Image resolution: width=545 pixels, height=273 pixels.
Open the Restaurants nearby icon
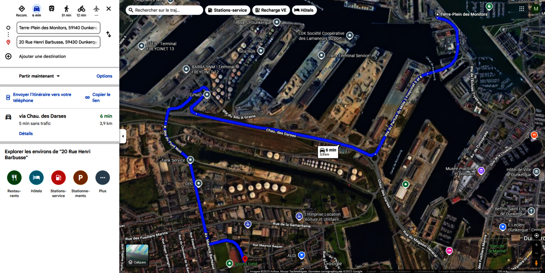(14, 177)
